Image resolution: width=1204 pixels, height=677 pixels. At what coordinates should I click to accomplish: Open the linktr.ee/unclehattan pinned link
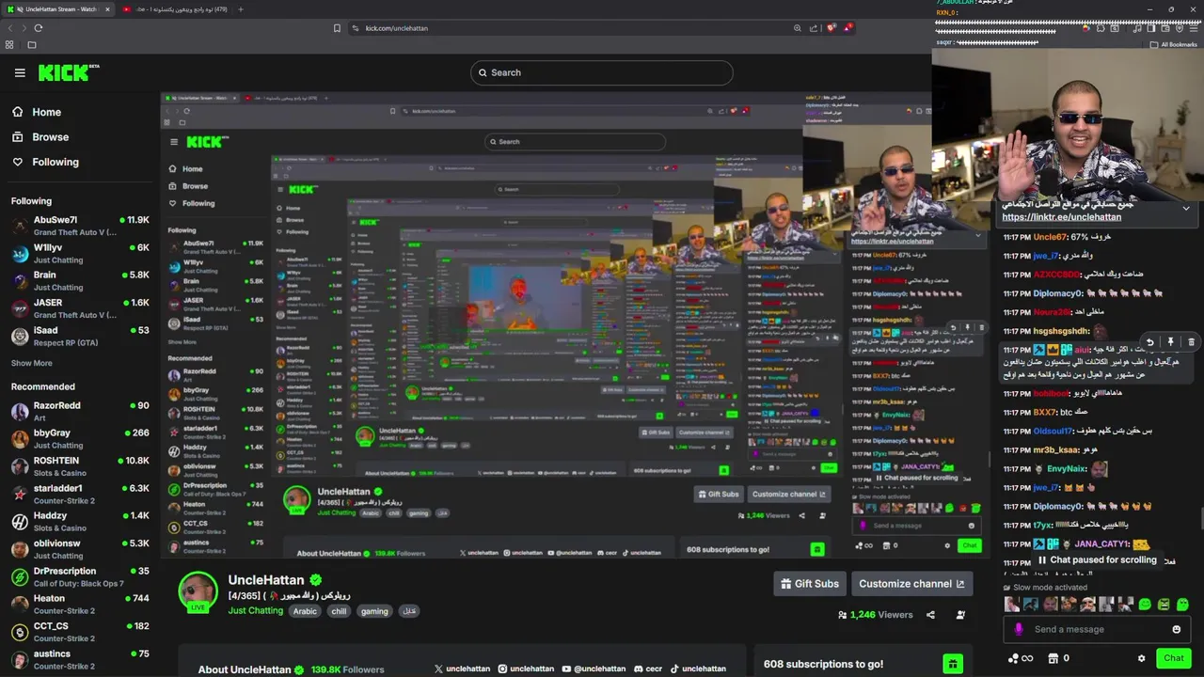[x=1061, y=217]
